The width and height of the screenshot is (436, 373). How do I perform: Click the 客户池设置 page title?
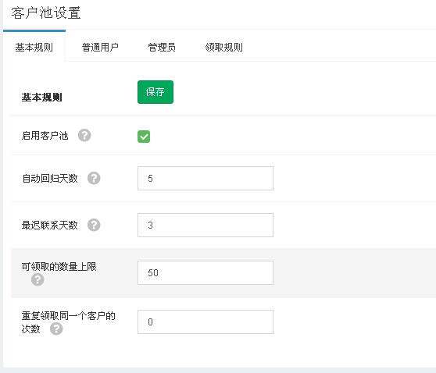click(x=46, y=13)
